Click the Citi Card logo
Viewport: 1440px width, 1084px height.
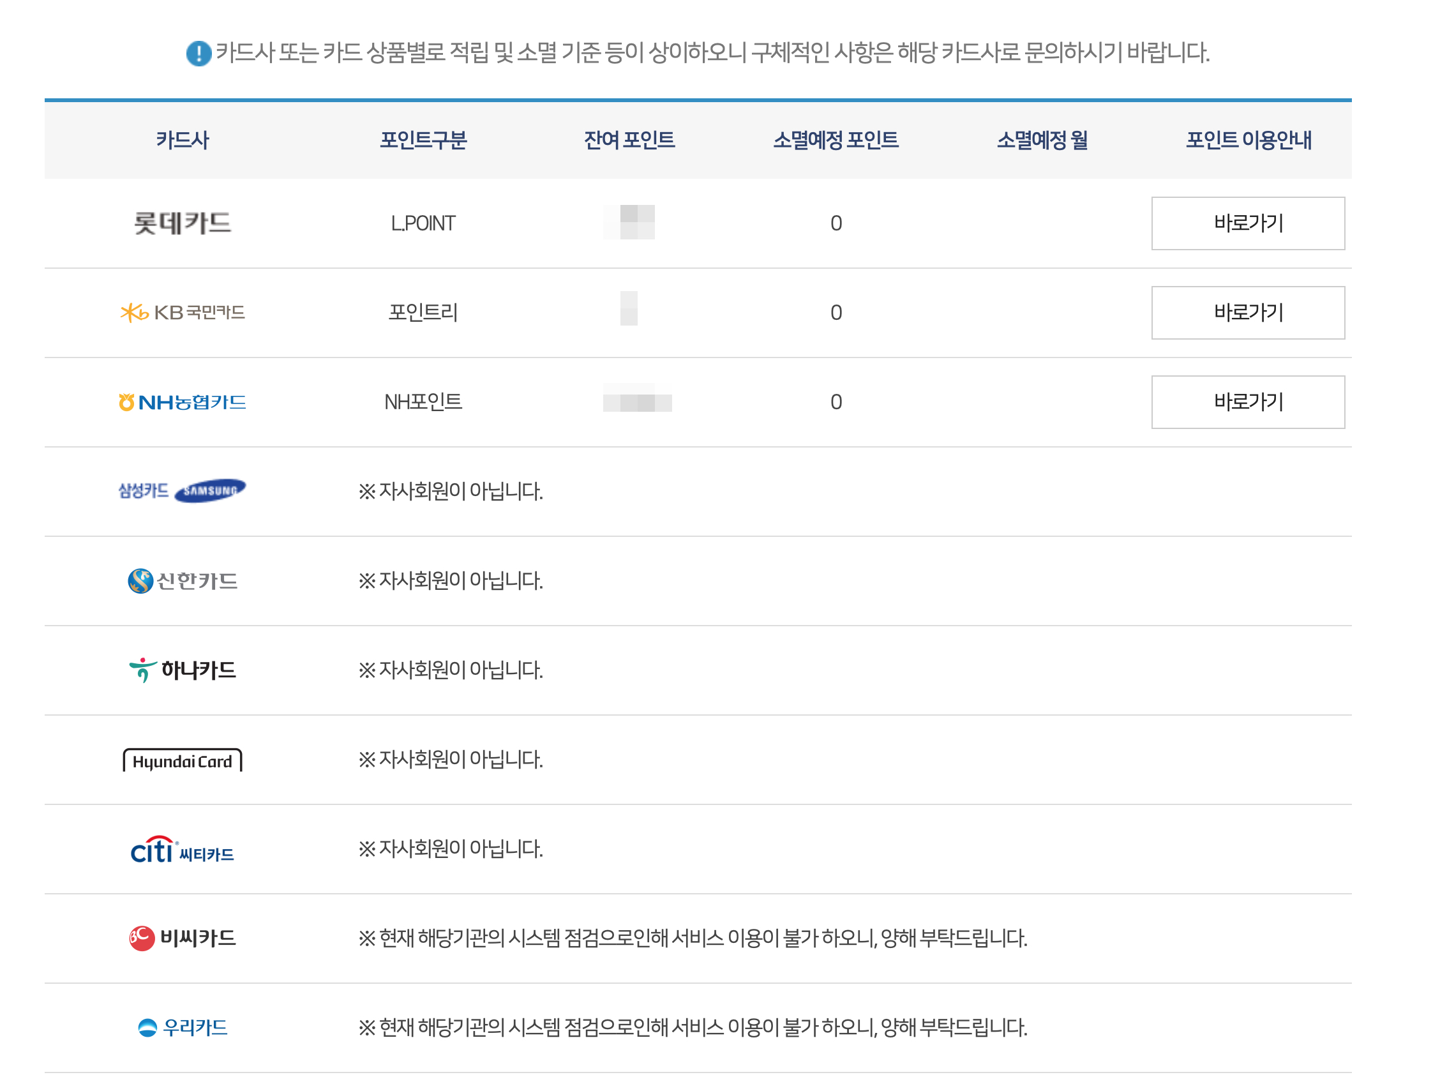(x=183, y=849)
